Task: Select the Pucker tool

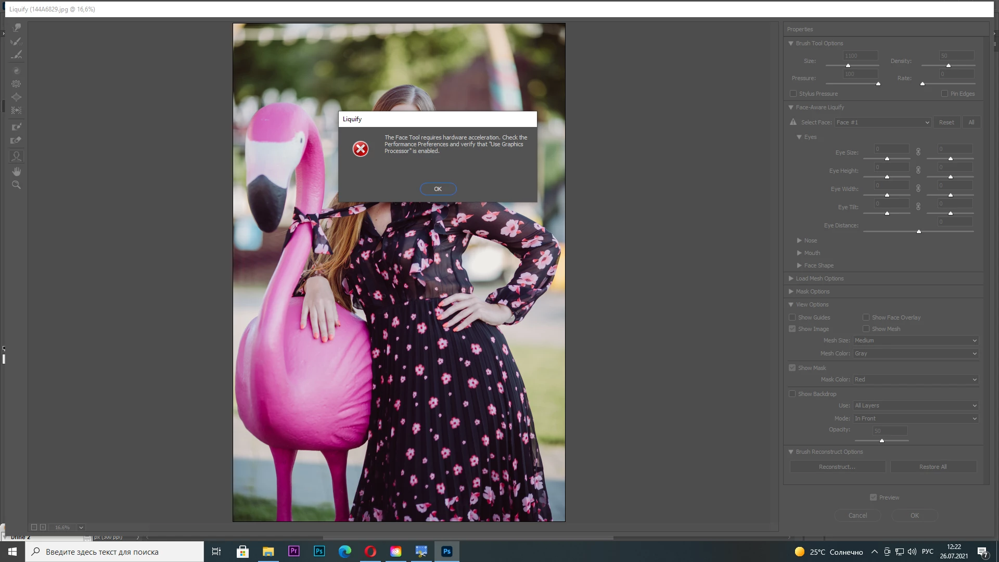Action: [17, 84]
